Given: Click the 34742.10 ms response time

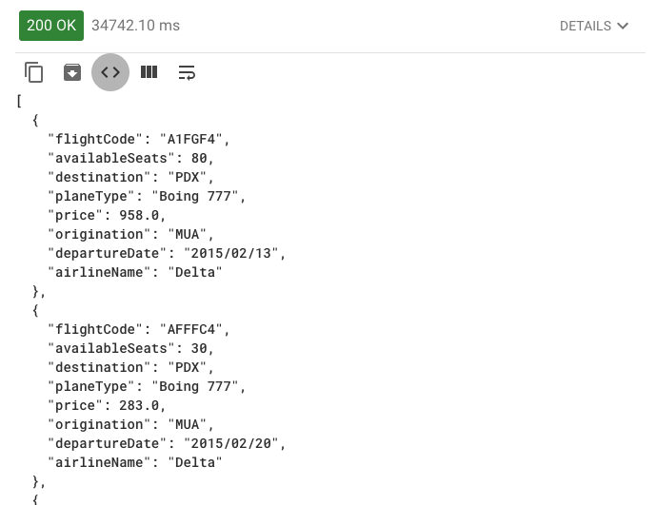Looking at the screenshot, I should point(135,26).
